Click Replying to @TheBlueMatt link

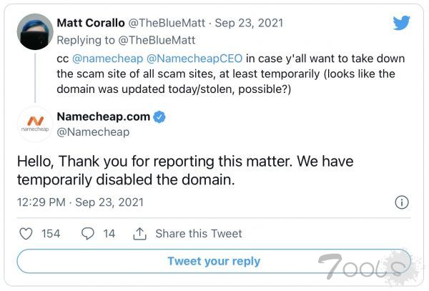(x=126, y=40)
